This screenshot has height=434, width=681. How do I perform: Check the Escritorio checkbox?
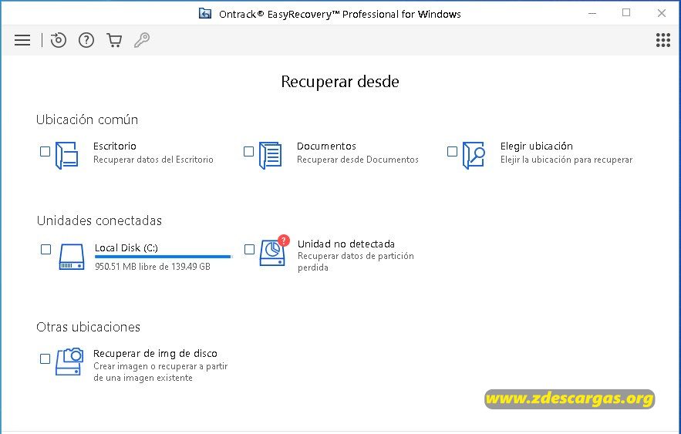tap(46, 151)
